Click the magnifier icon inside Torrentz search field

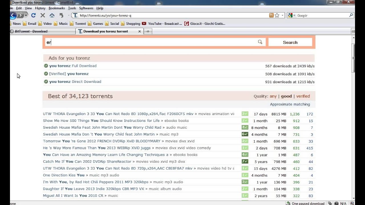pyautogui.click(x=260, y=42)
